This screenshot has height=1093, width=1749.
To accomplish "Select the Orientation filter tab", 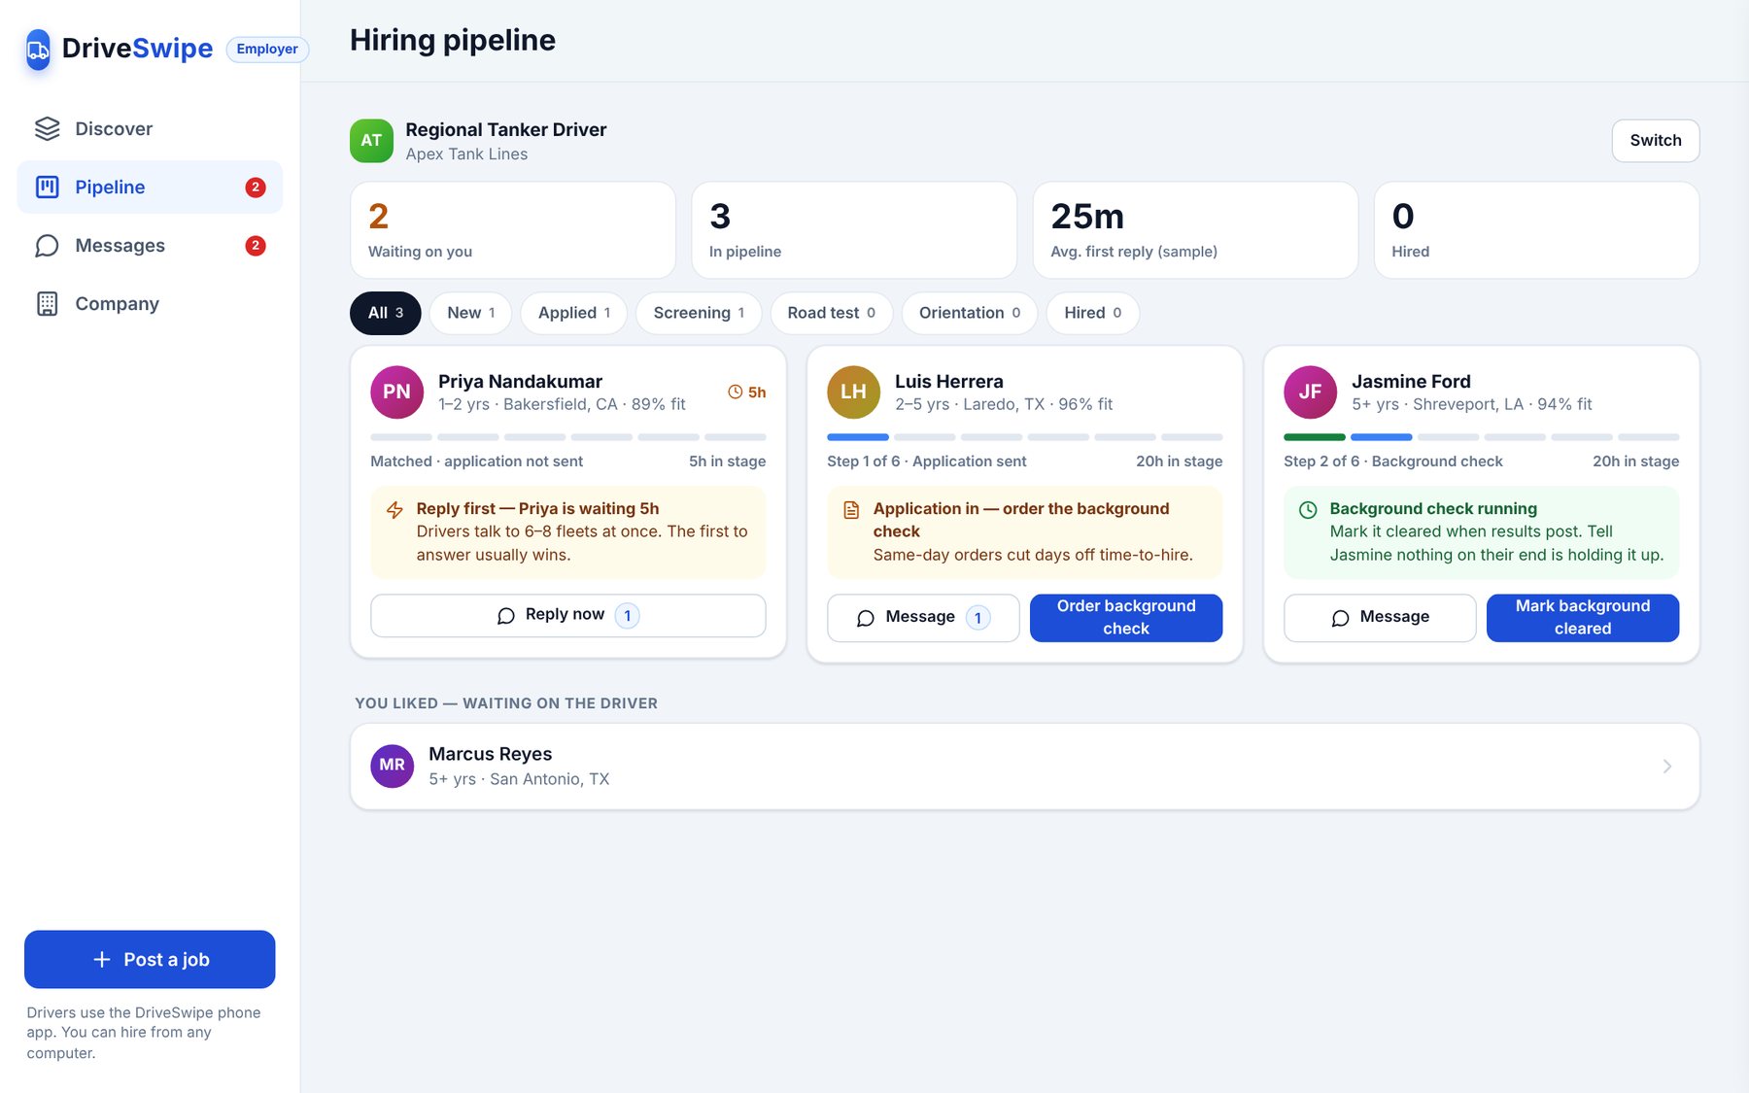I will click(x=969, y=313).
